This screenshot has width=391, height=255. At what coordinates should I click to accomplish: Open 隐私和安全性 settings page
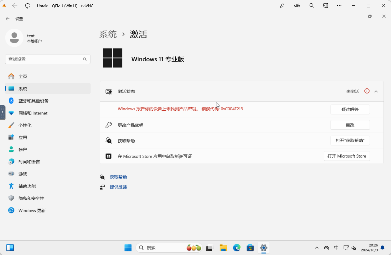coord(48,198)
